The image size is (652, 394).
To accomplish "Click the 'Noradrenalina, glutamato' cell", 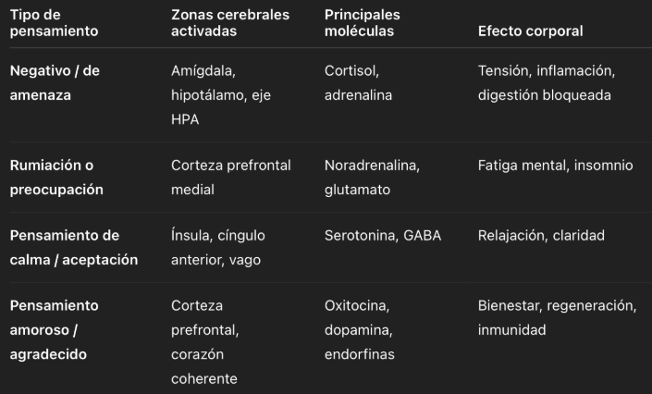I will click(372, 178).
